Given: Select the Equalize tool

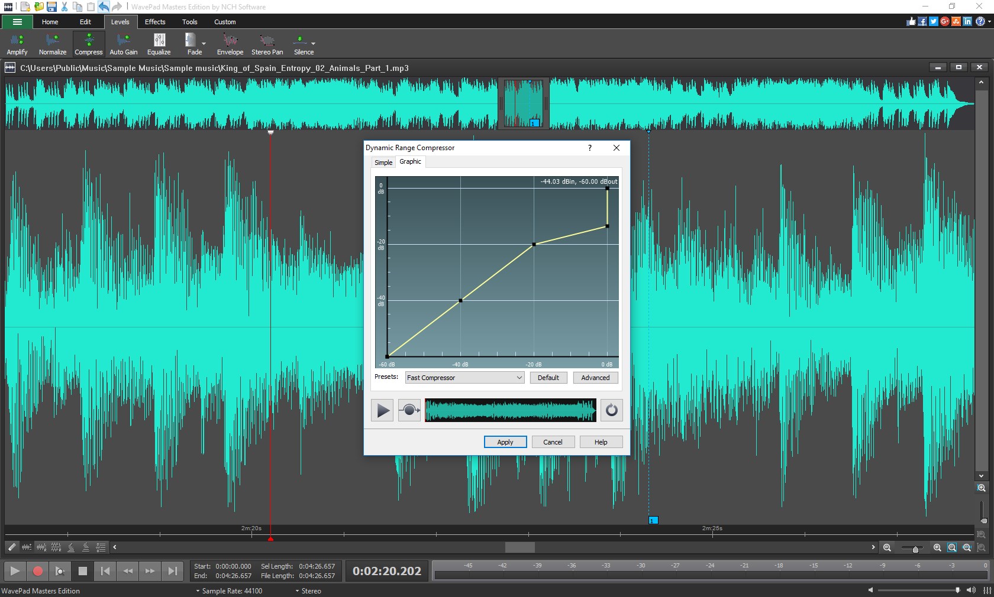Looking at the screenshot, I should (159, 44).
